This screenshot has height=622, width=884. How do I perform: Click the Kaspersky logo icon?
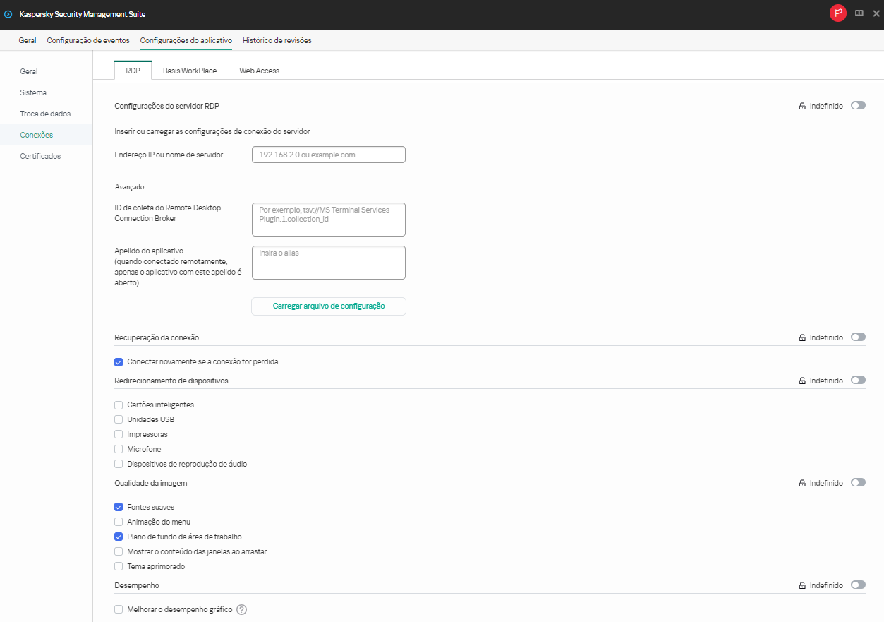coord(8,13)
